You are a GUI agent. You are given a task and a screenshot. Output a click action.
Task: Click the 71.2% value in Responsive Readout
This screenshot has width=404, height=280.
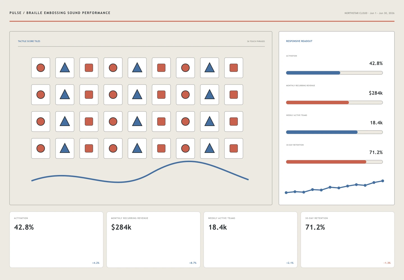(376, 152)
